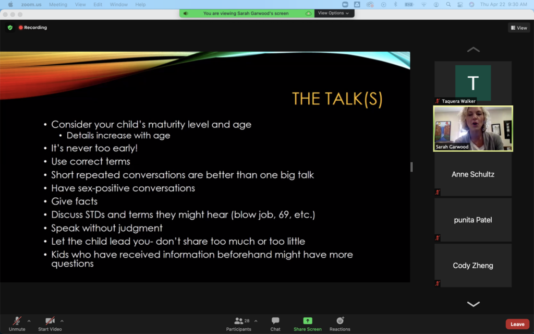This screenshot has height=334, width=534.
Task: Click the Share Screen icon
Action: [308, 321]
